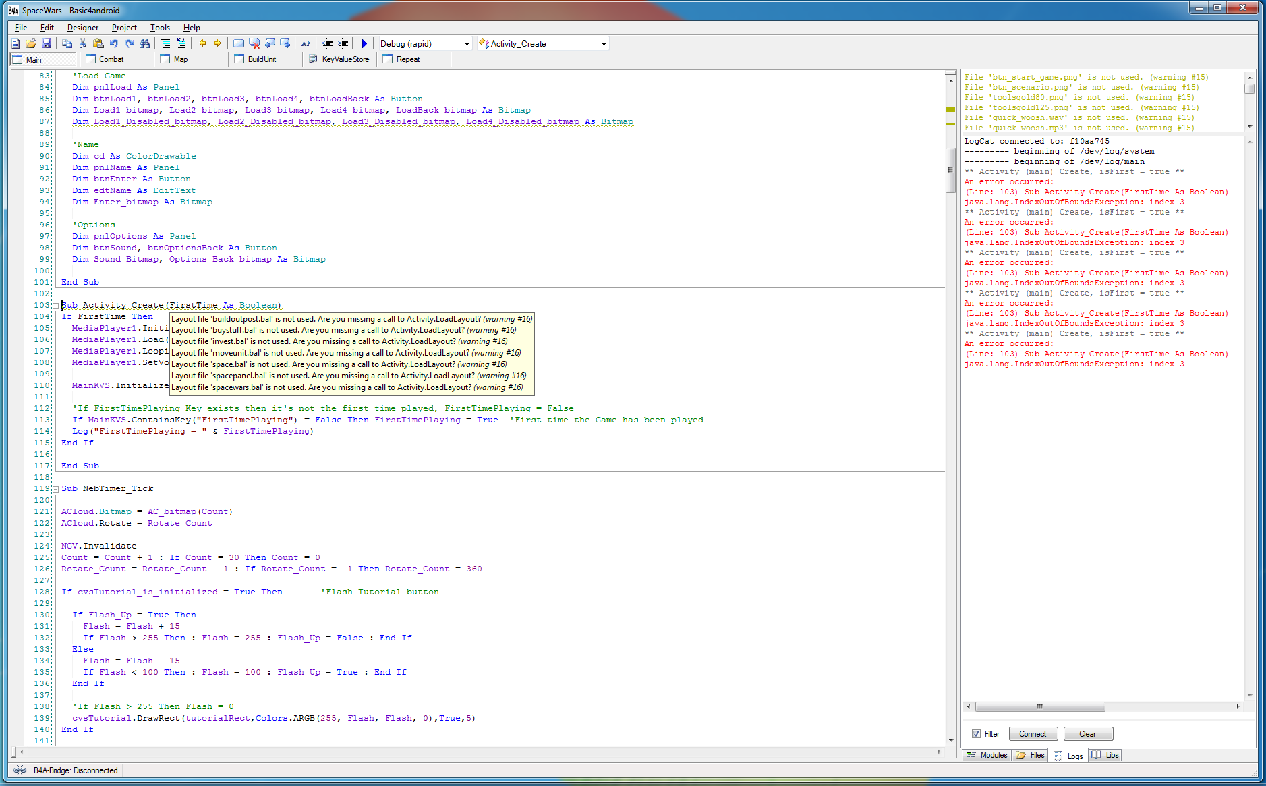This screenshot has width=1266, height=786.
Task: Save the project with the Save icon
Action: pyautogui.click(x=47, y=43)
